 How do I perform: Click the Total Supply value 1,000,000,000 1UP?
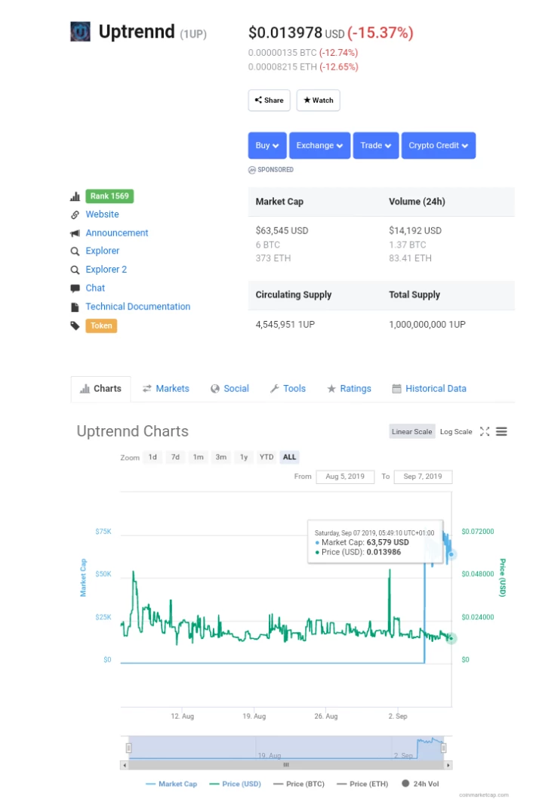pyautogui.click(x=427, y=324)
